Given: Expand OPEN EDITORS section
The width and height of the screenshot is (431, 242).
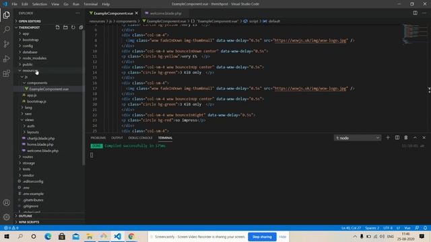Looking at the screenshot, I should (x=30, y=21).
